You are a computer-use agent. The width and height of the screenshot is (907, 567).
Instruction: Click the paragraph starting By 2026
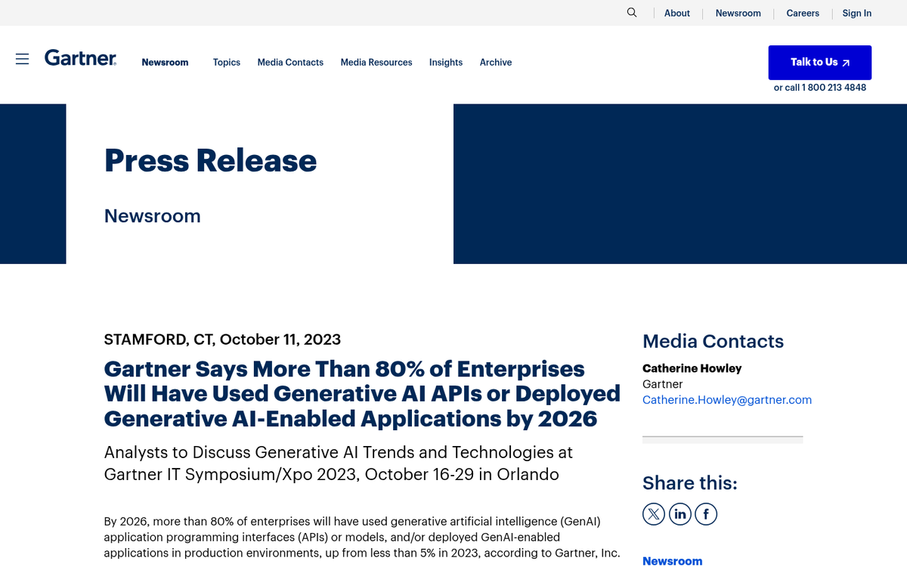362,538
